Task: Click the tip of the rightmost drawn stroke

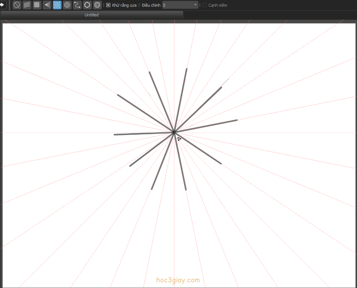Action: (x=237, y=120)
